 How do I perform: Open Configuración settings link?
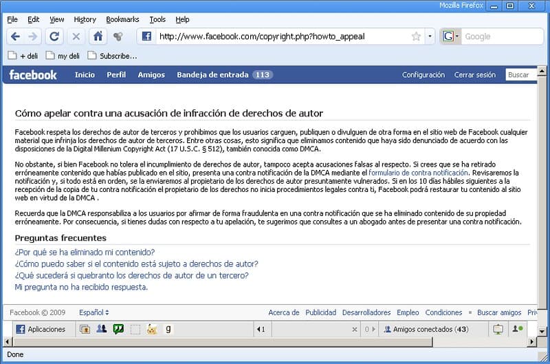(x=423, y=75)
